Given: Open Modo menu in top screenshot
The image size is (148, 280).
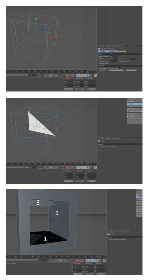Looking at the screenshot, I should tap(102, 46).
